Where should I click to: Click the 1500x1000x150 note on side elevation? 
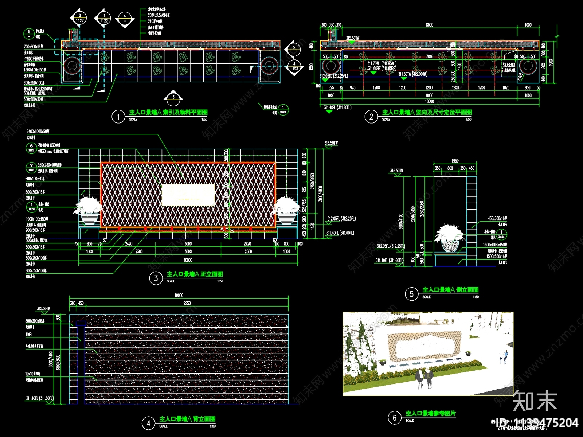click(495, 245)
